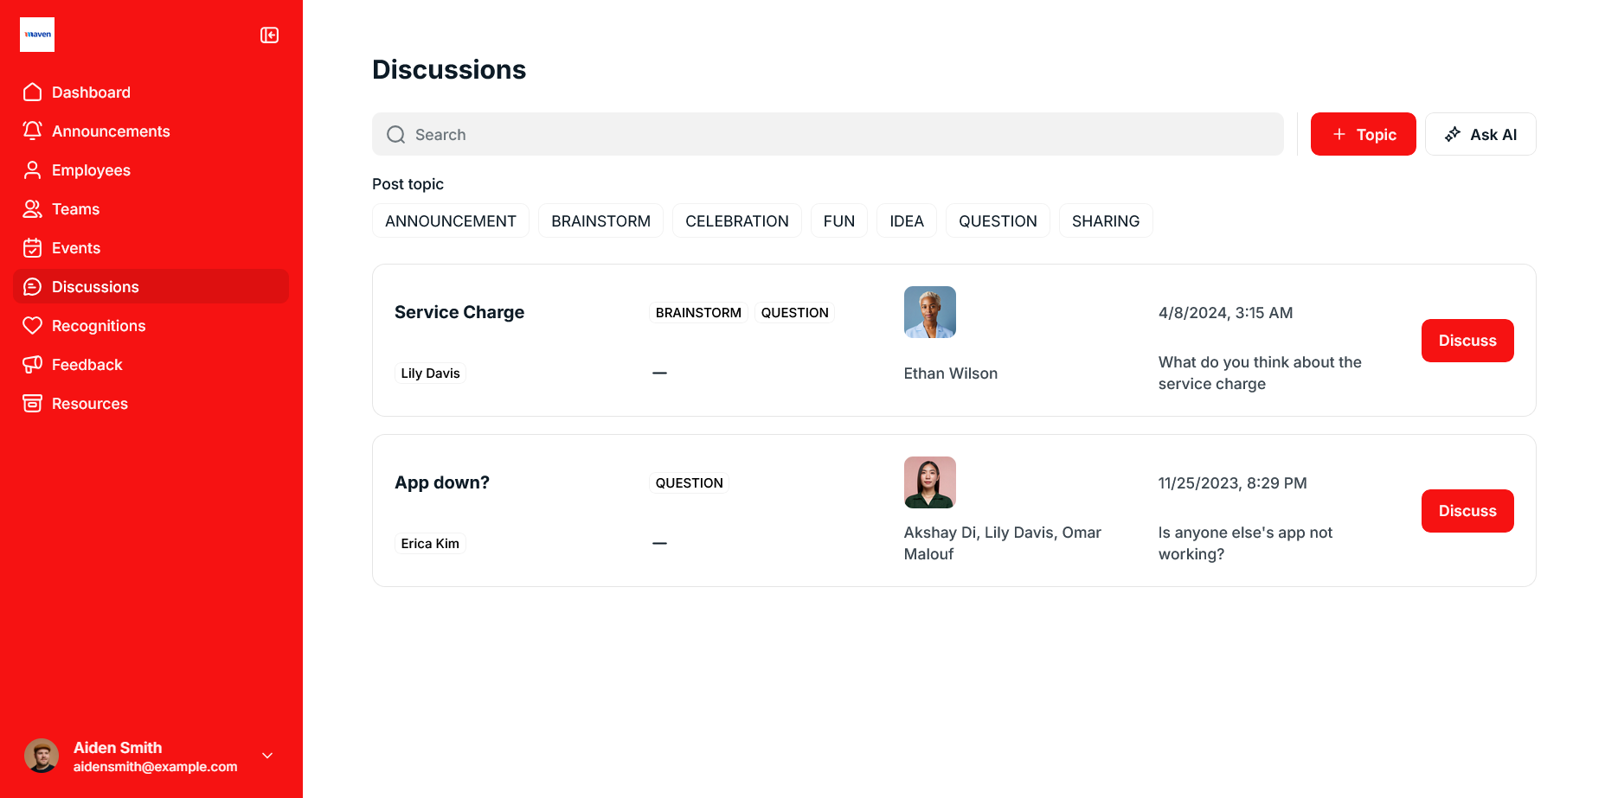Toggle the CELEBRATION post topic filter

click(x=736, y=221)
